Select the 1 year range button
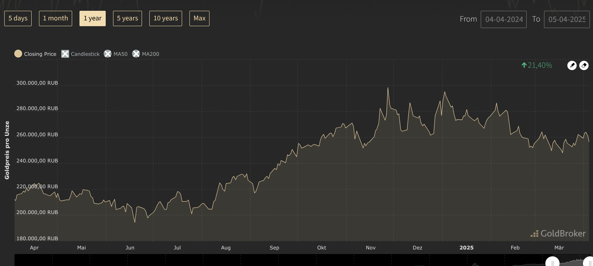The height and width of the screenshot is (266, 593). coord(93,18)
